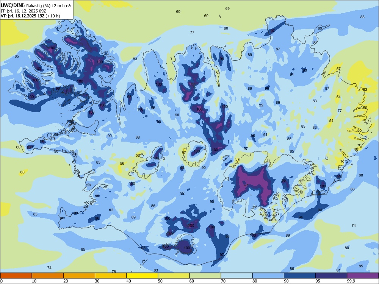The image size is (379, 284).
Task: Click the '69' humidity value on the map
Action: point(227,8)
